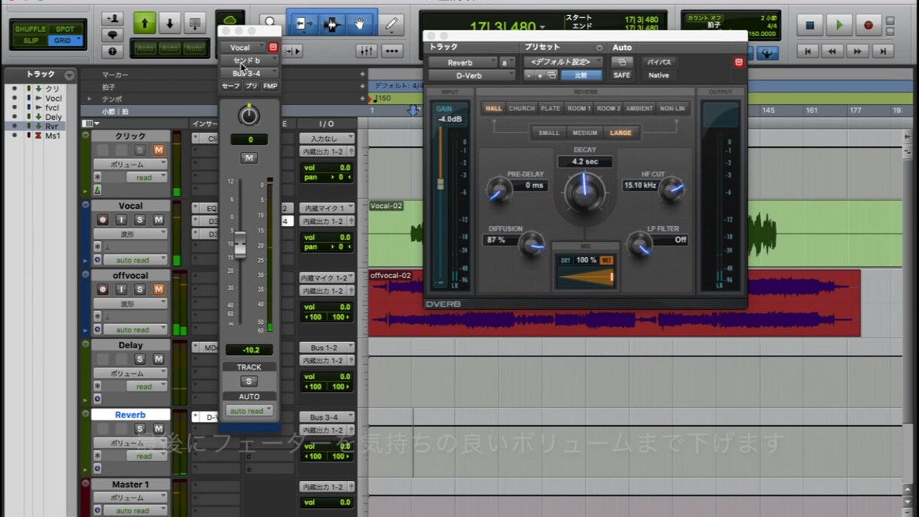Viewport: 919px width, 517px height.
Task: Unmute the クリック track
Action: (158, 151)
